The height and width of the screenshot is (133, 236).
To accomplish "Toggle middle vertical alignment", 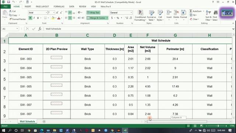I will coord(70,13).
